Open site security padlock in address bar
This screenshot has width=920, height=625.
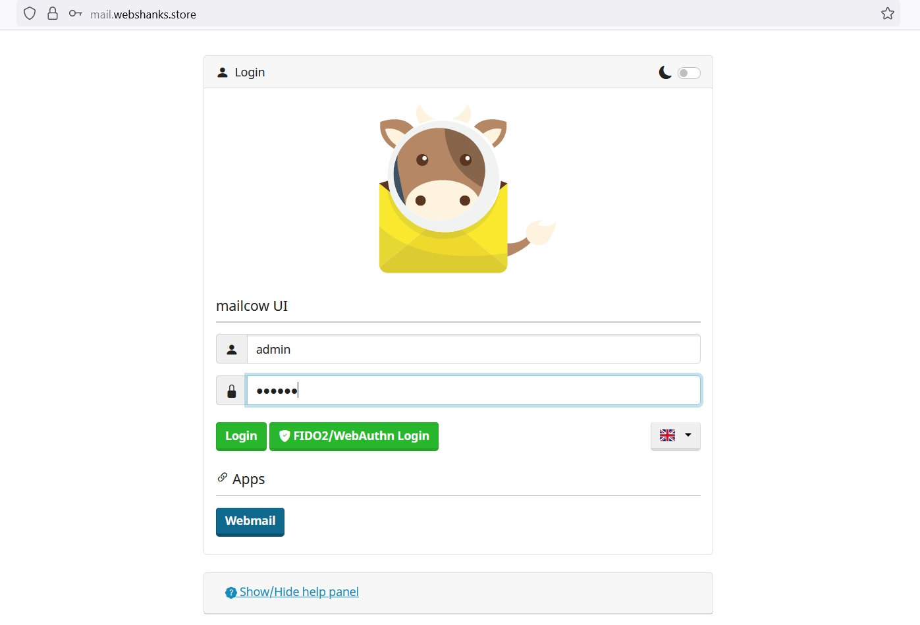[53, 14]
